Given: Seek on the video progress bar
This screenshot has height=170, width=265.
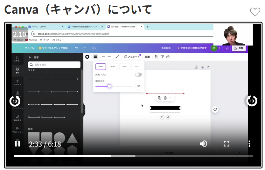Looking at the screenshot, I should [x=133, y=156].
